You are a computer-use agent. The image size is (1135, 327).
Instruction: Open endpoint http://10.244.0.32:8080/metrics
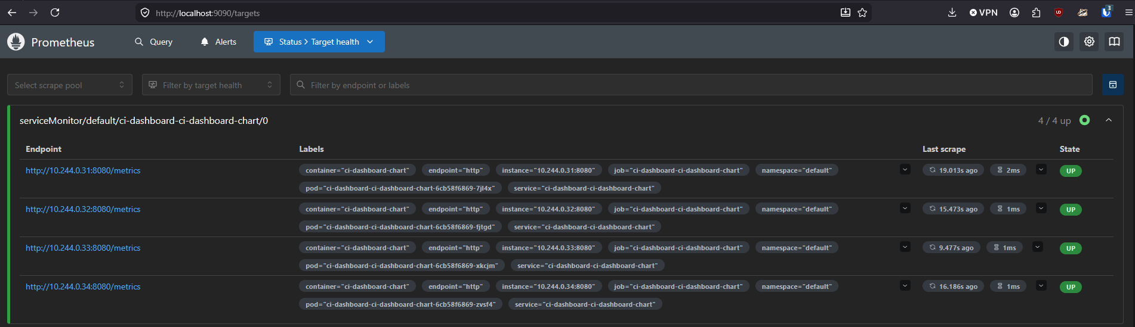pos(83,209)
